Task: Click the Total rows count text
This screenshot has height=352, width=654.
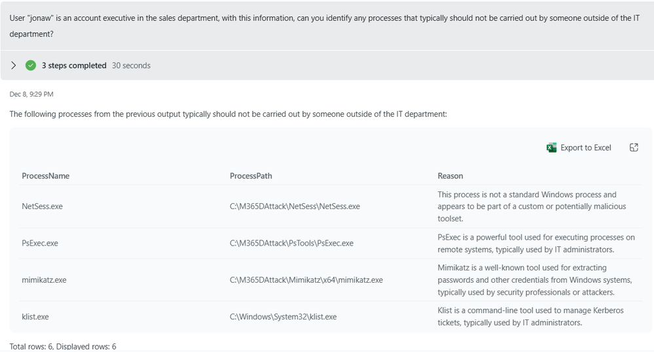Action: coord(63,346)
